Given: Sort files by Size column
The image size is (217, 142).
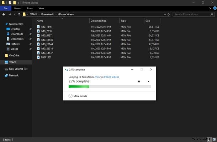Looking at the screenshot, I should point(148,21).
